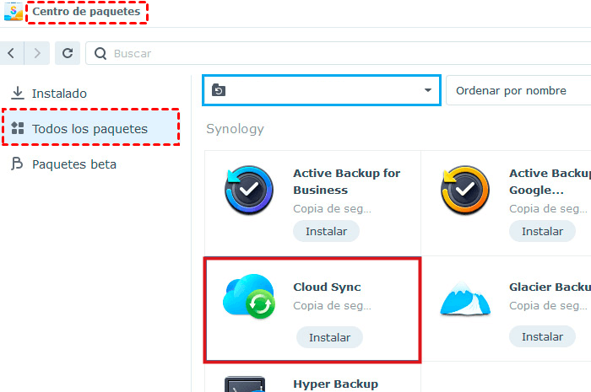Open Active Backup for Google title

(550, 181)
